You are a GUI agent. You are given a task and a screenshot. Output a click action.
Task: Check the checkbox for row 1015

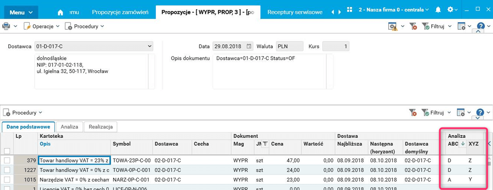[7, 180]
